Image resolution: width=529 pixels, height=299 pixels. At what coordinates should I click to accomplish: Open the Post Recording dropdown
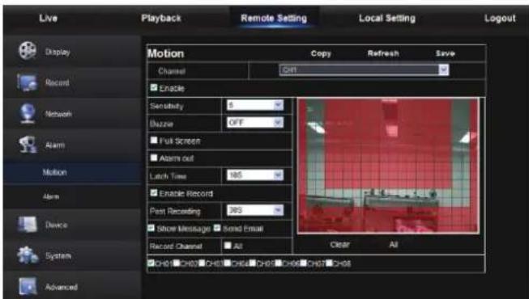pos(255,210)
